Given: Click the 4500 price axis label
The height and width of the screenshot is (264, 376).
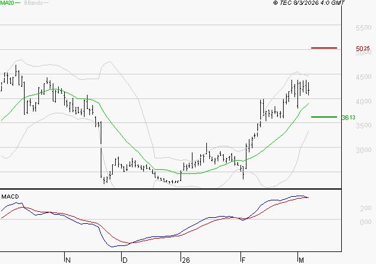Looking at the screenshot, I should (x=364, y=77).
